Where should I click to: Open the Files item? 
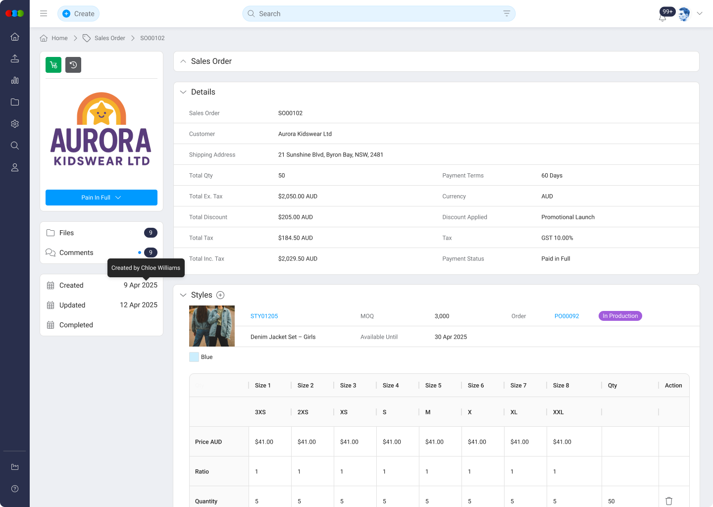click(x=66, y=233)
